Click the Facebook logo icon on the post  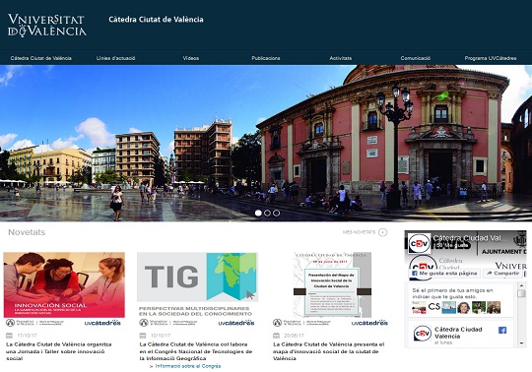point(502,330)
